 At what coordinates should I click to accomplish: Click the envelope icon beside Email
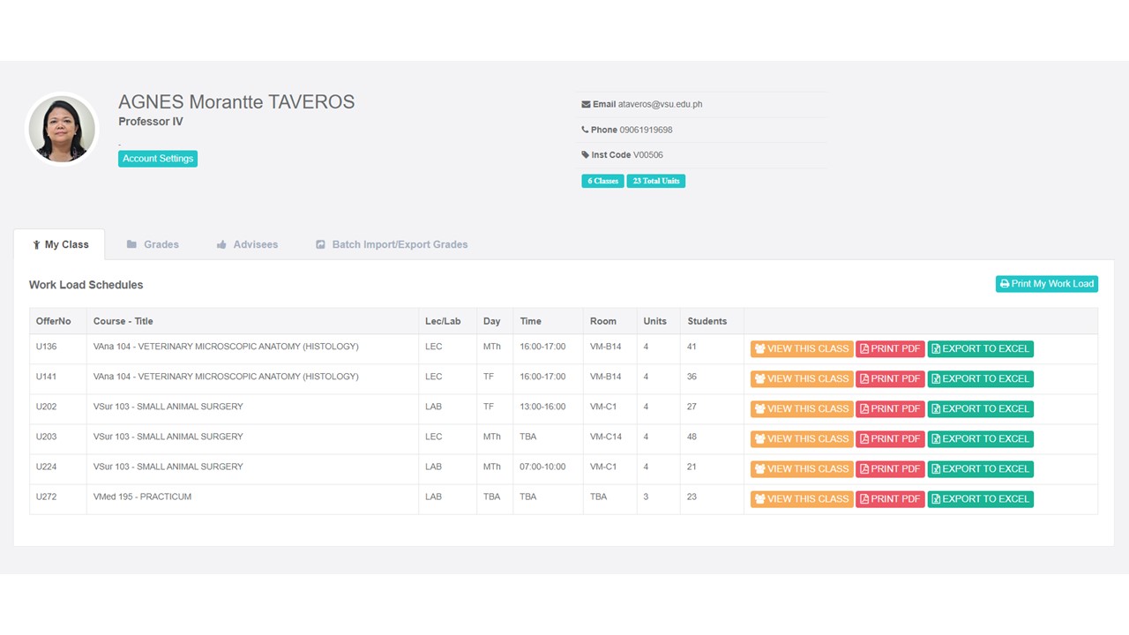586,104
